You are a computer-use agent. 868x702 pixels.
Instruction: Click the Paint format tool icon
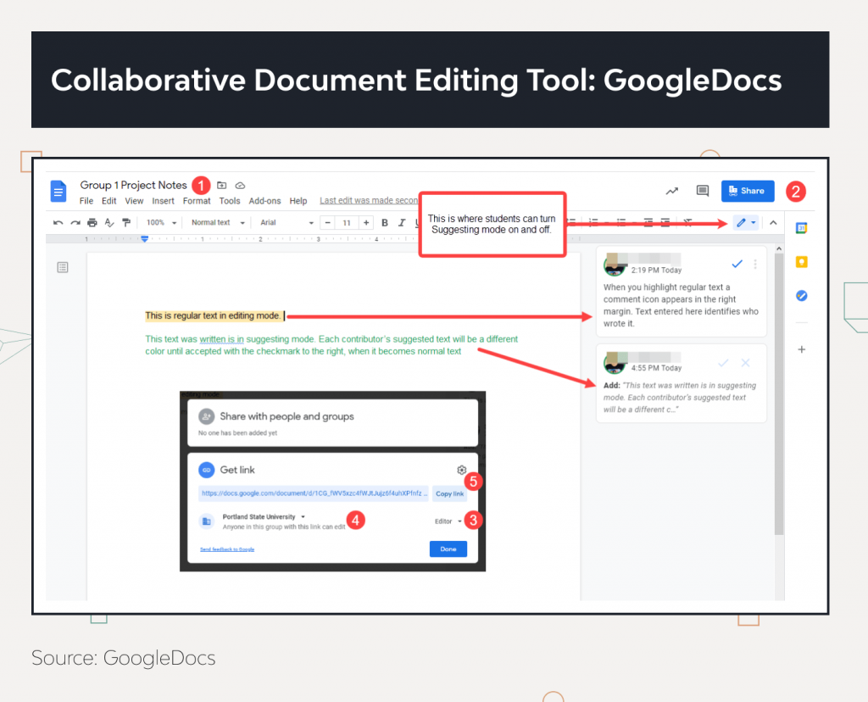click(x=126, y=222)
